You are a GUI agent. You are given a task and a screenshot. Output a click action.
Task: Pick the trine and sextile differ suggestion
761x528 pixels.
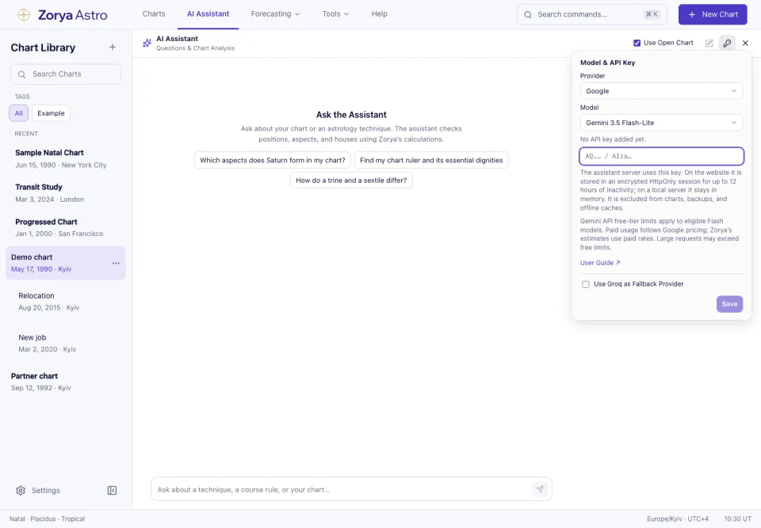click(x=351, y=180)
